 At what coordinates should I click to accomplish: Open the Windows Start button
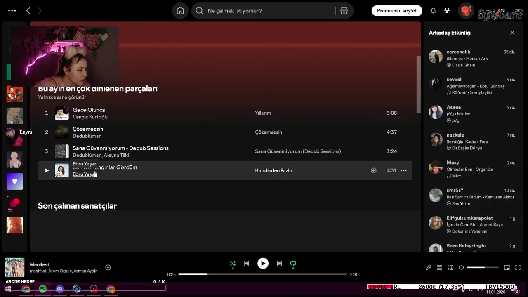pyautogui.click(x=8, y=289)
